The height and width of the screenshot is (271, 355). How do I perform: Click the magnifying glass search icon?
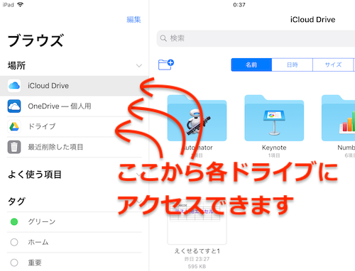[163, 38]
